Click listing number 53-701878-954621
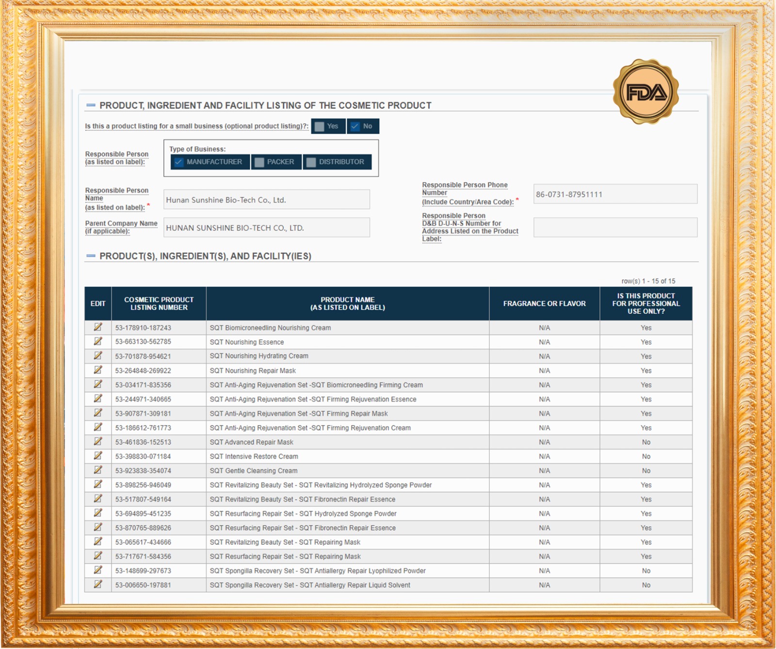The image size is (776, 649). click(143, 356)
